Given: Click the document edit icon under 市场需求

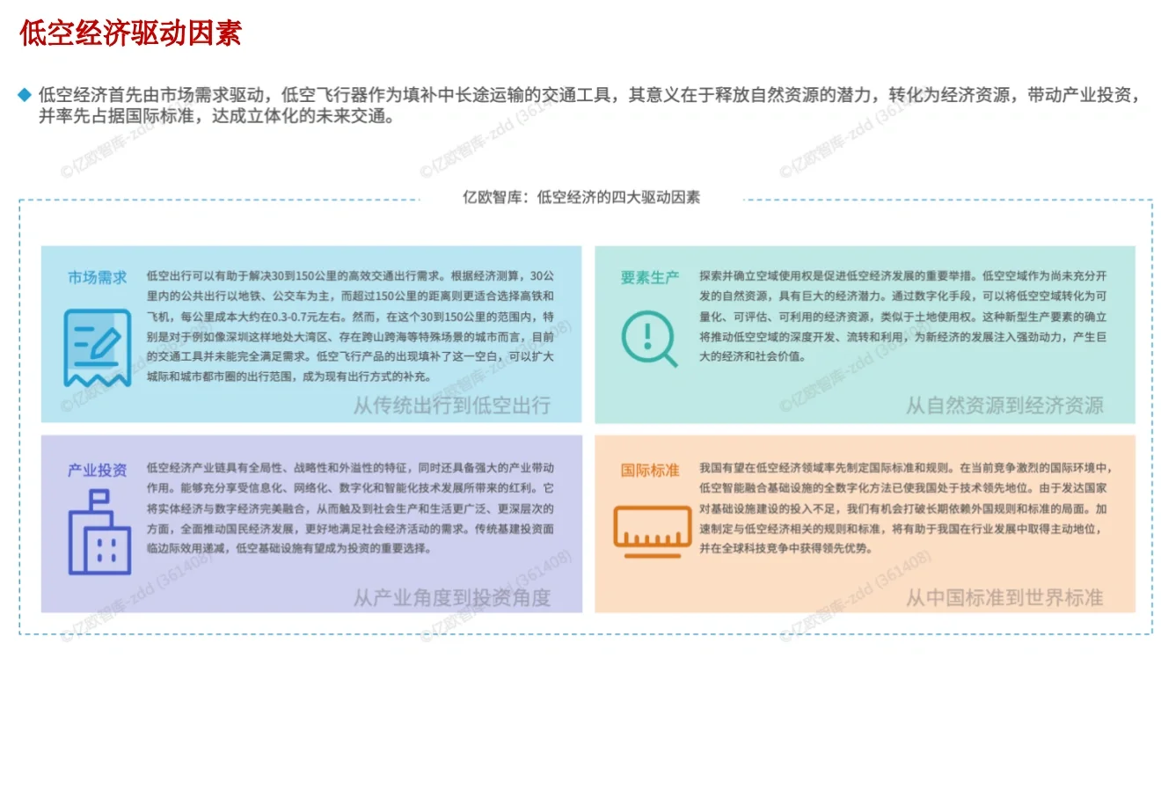Looking at the screenshot, I should pyautogui.click(x=97, y=347).
